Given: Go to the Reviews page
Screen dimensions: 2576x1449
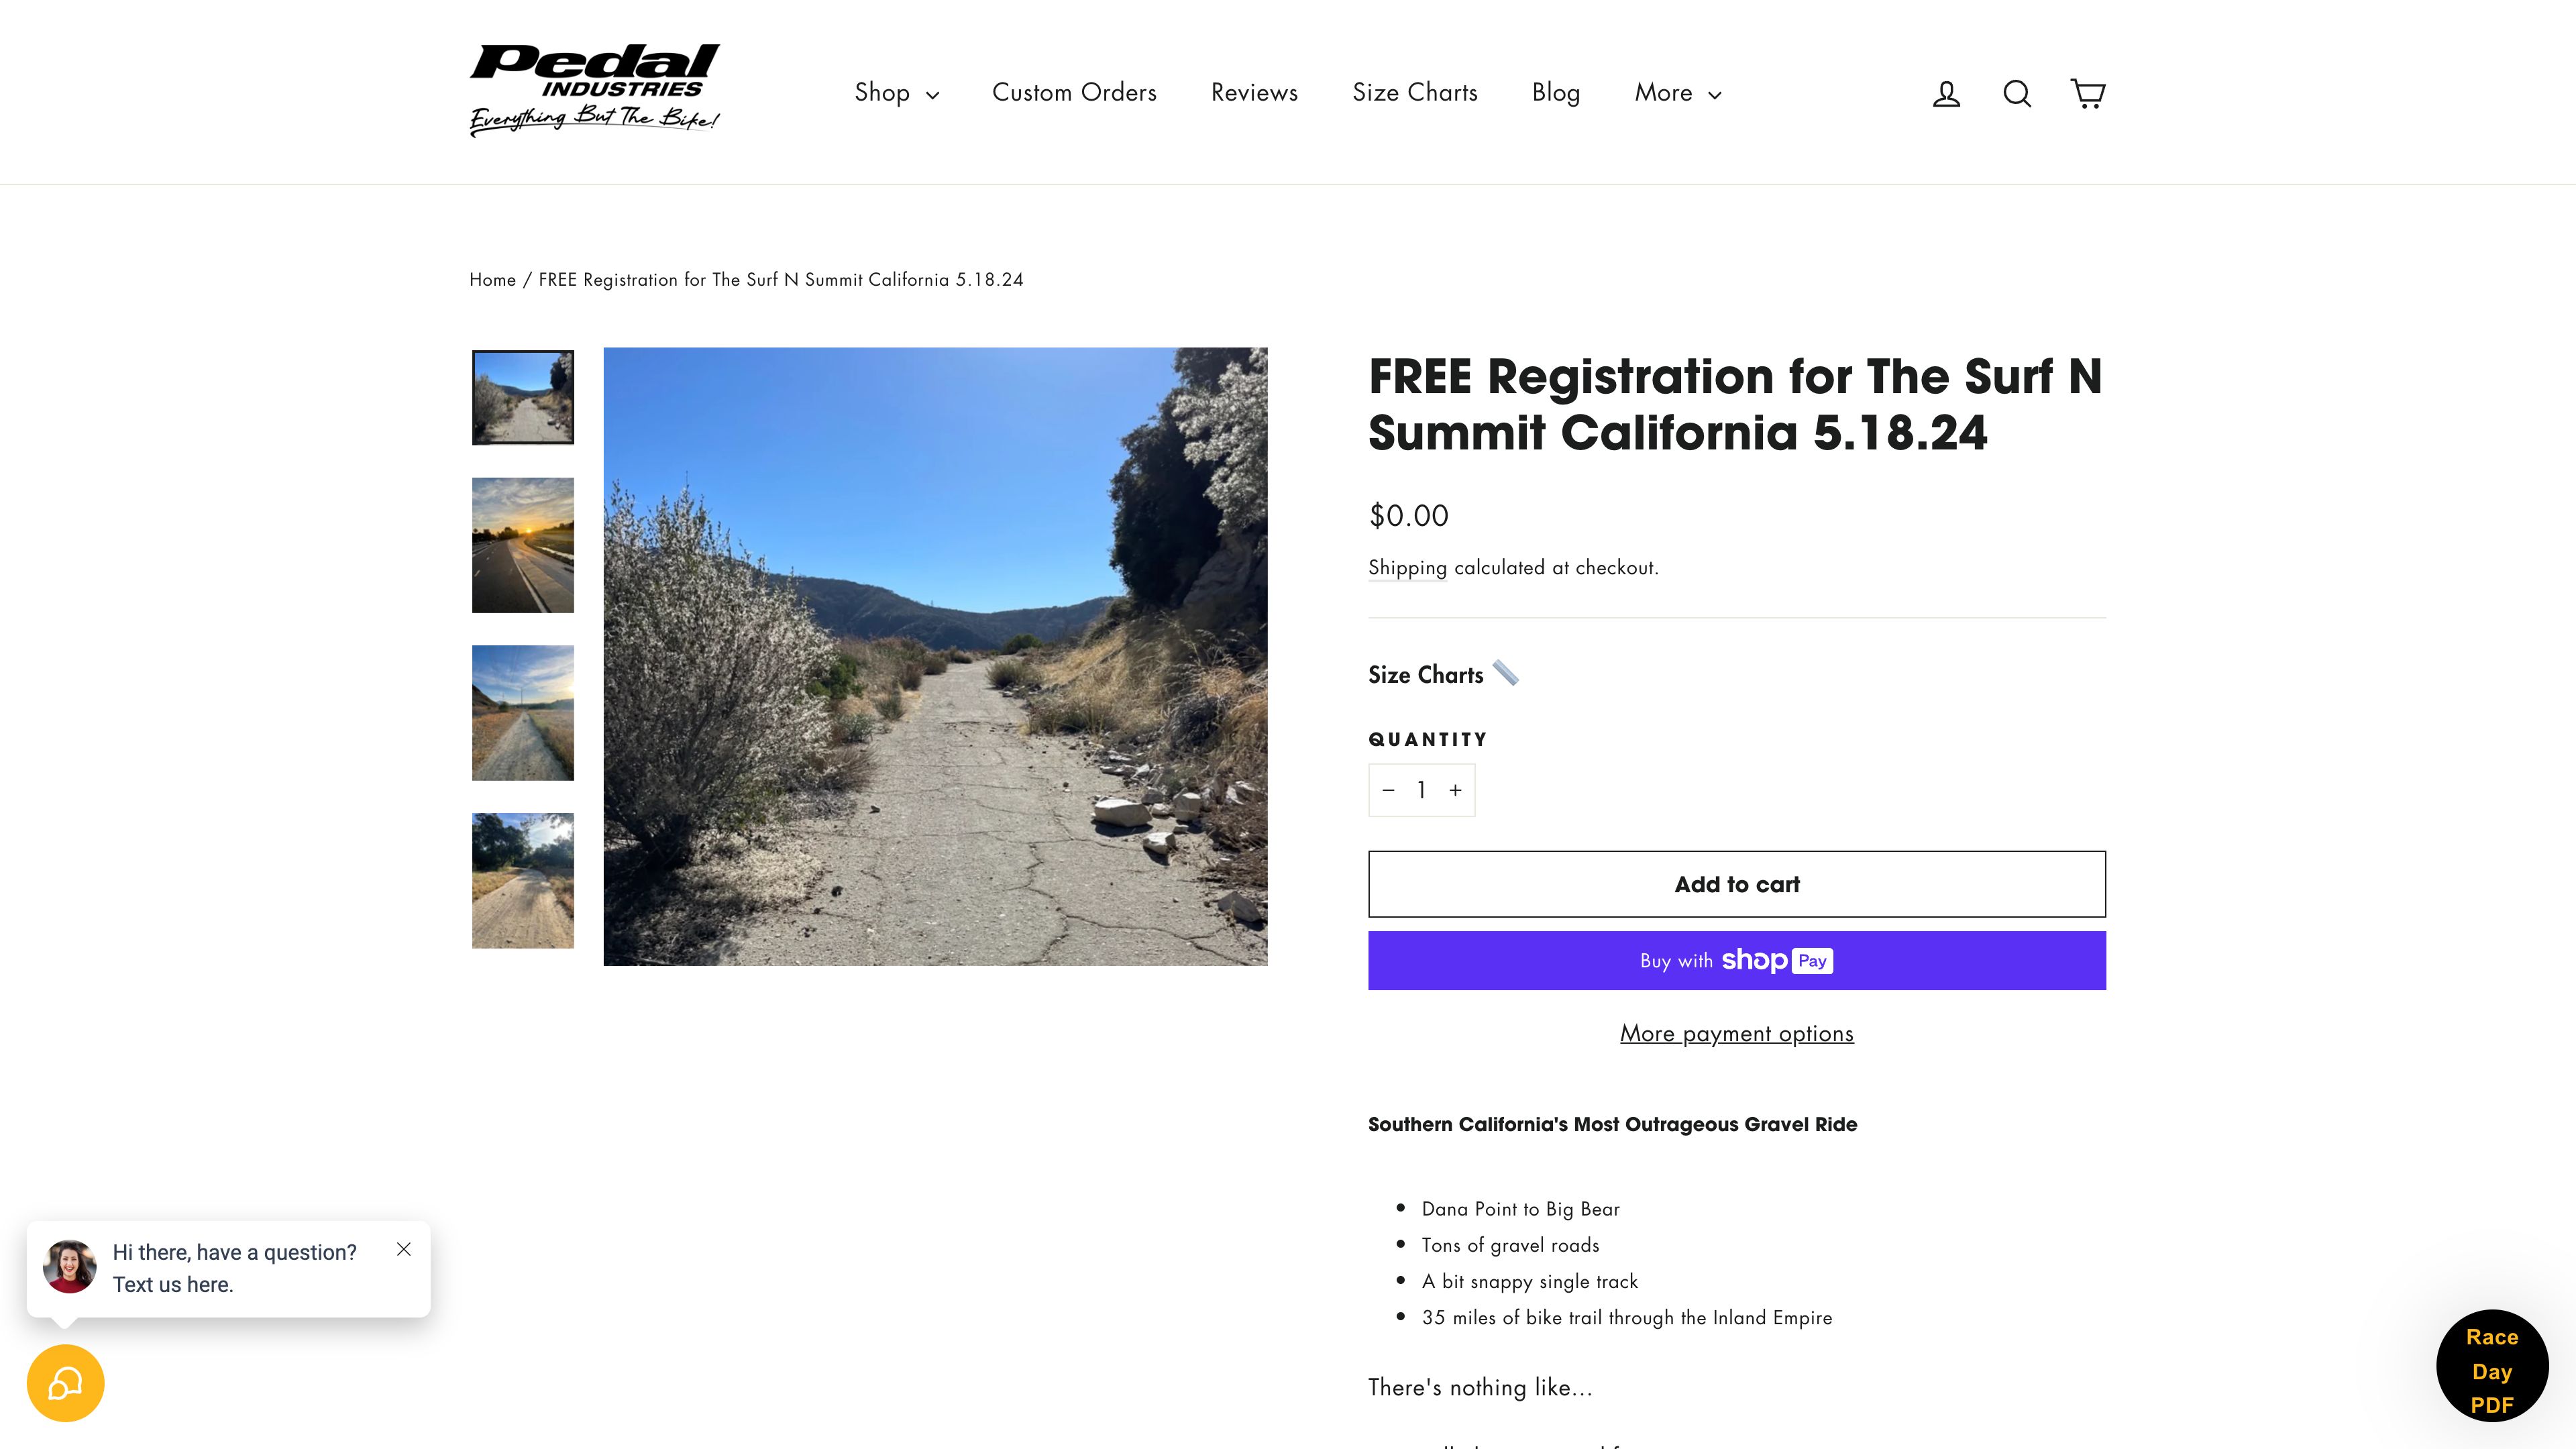Looking at the screenshot, I should point(1254,93).
